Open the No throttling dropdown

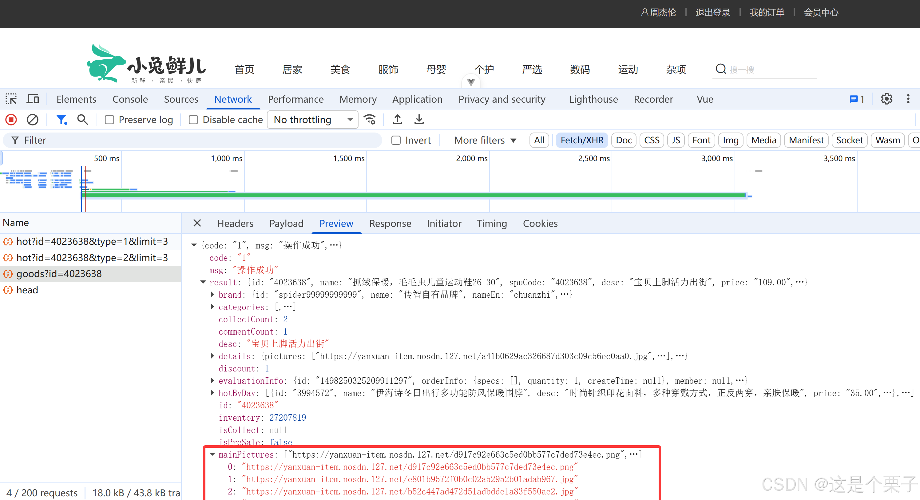312,120
